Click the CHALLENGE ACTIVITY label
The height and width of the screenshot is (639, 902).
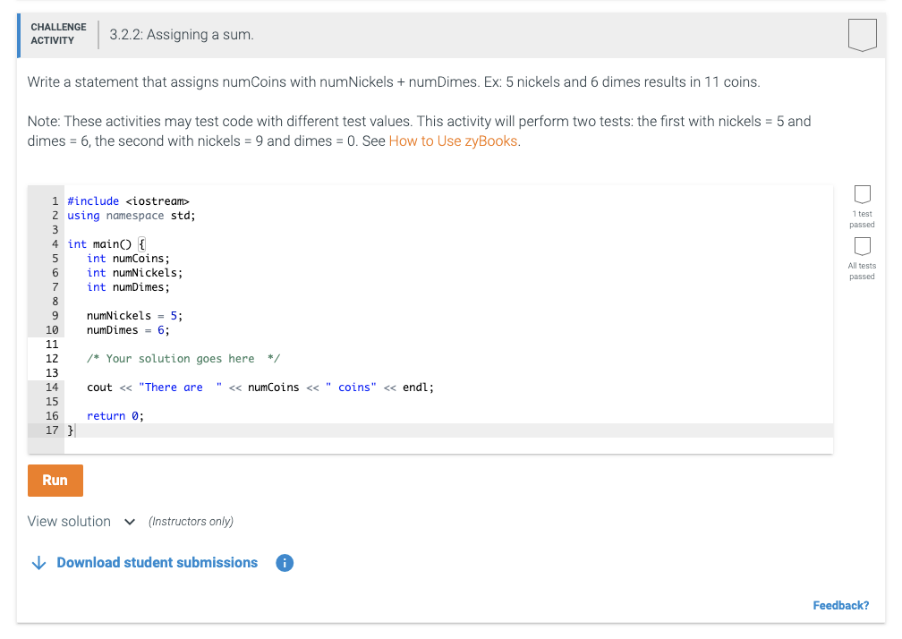pyautogui.click(x=58, y=34)
